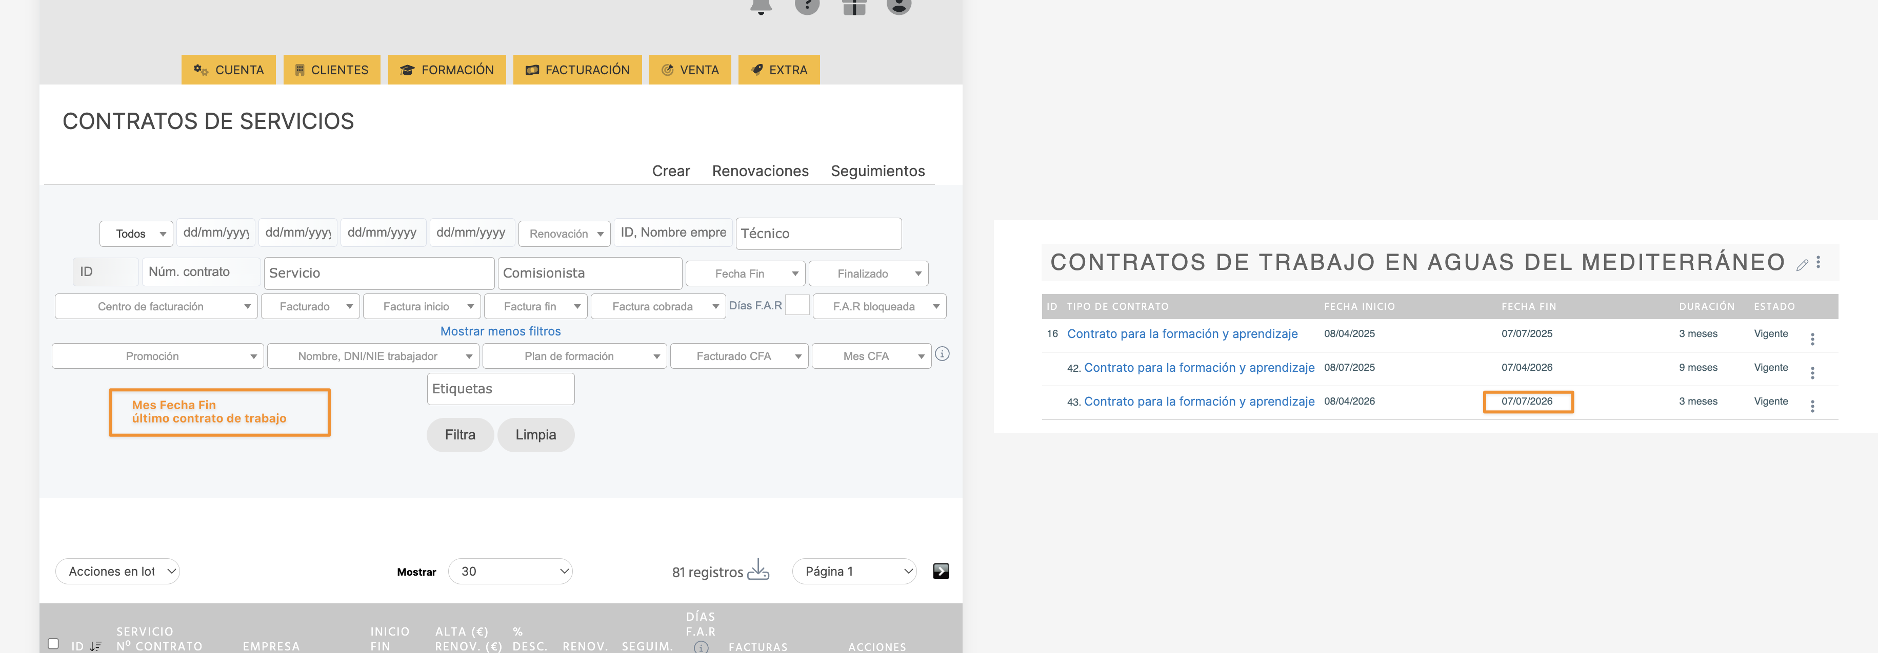This screenshot has height=653, width=1878.
Task: Open the user profile avatar icon
Action: coord(899,6)
